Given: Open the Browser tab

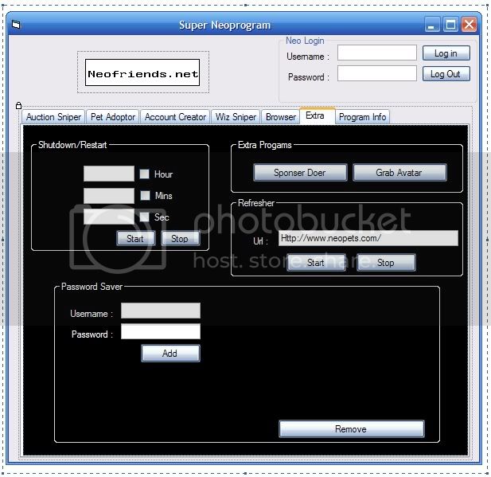Looking at the screenshot, I should click(280, 117).
